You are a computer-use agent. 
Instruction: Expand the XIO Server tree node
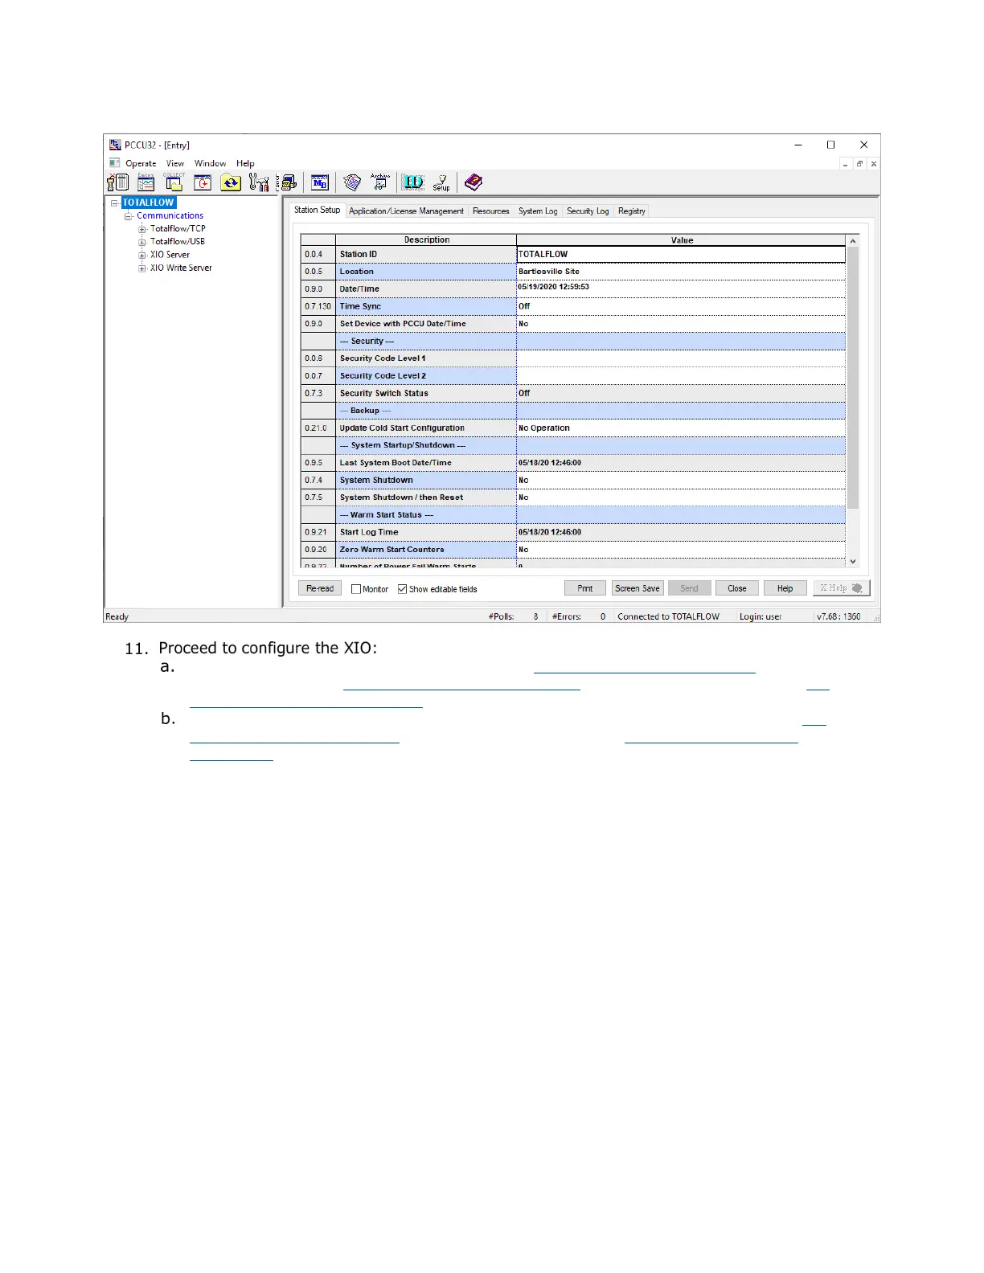click(142, 256)
